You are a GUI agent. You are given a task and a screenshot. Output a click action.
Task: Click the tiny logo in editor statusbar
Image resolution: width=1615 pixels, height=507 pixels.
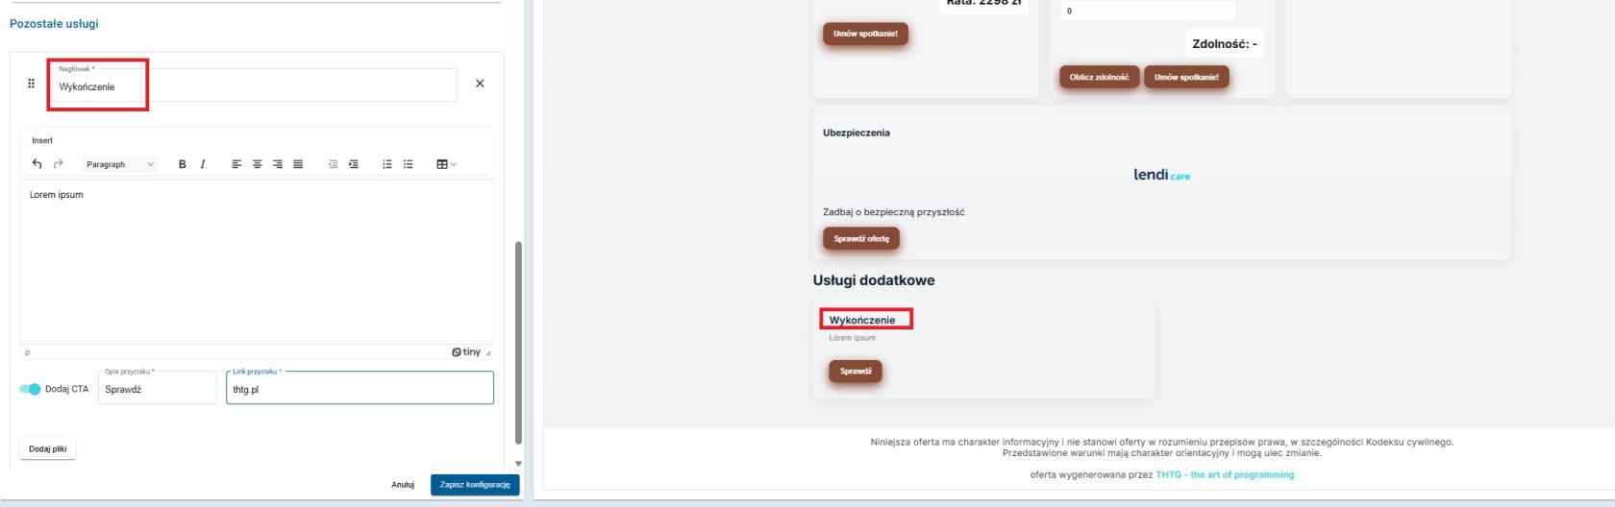pyautogui.click(x=466, y=352)
